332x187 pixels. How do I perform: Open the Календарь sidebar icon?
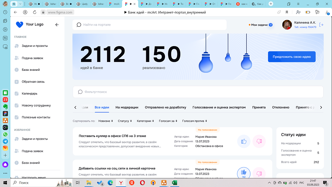click(x=16, y=93)
